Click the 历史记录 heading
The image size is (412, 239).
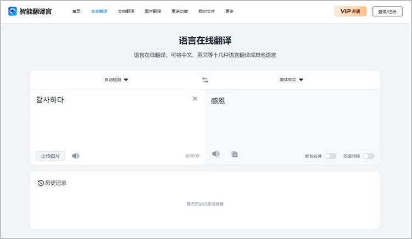point(55,183)
